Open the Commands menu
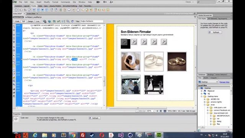The height and width of the screenshot is (138, 245). click(x=65, y=2)
